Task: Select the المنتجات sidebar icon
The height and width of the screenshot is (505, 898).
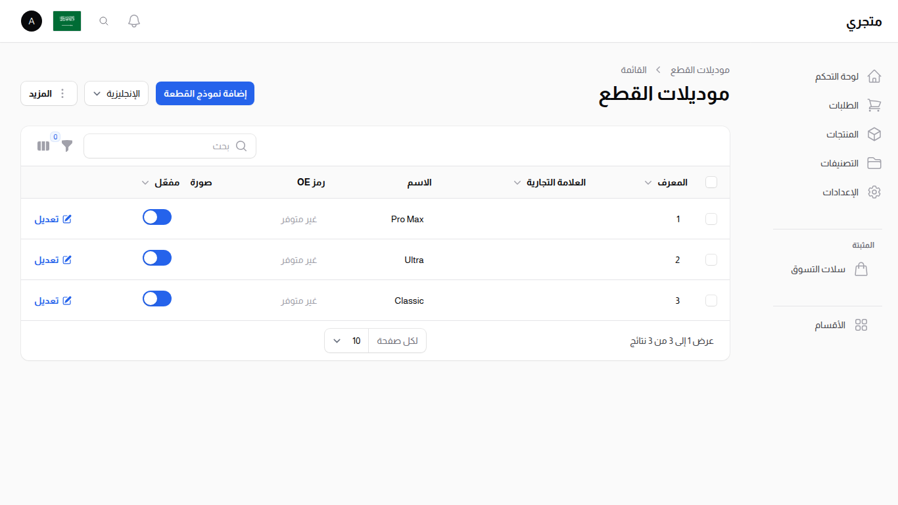Action: [874, 134]
